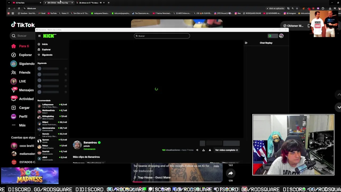Image resolution: width=341 pixels, height=192 pixels.
Task: Open recommended channel Samulx
Action: click(x=52, y=135)
